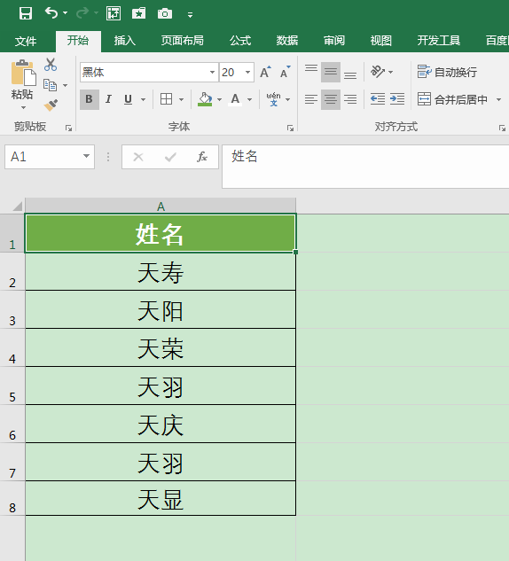Image resolution: width=509 pixels, height=561 pixels.
Task: Open the font name dropdown showing 黑体
Action: click(212, 73)
